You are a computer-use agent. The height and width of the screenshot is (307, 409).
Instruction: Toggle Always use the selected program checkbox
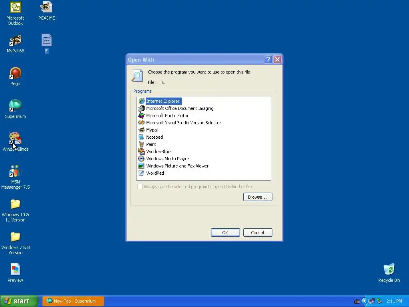[140, 186]
